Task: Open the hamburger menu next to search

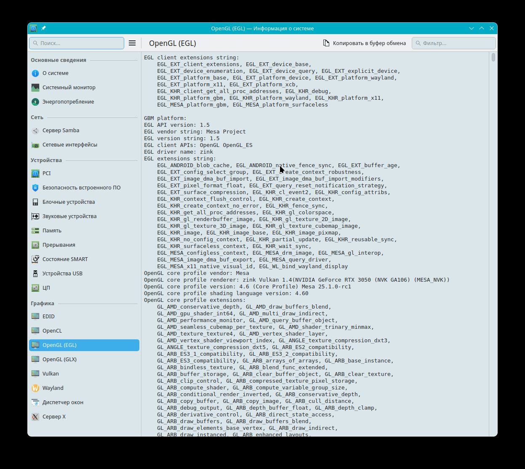Action: pos(132,43)
